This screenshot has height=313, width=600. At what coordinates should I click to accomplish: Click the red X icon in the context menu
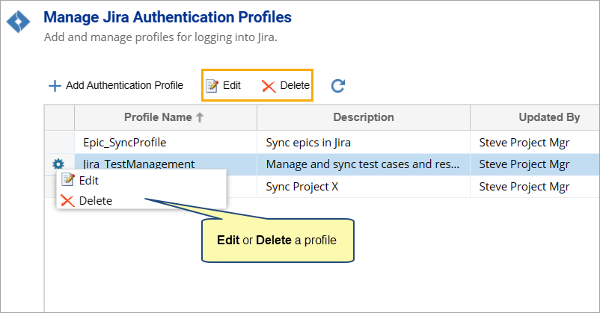tap(68, 201)
